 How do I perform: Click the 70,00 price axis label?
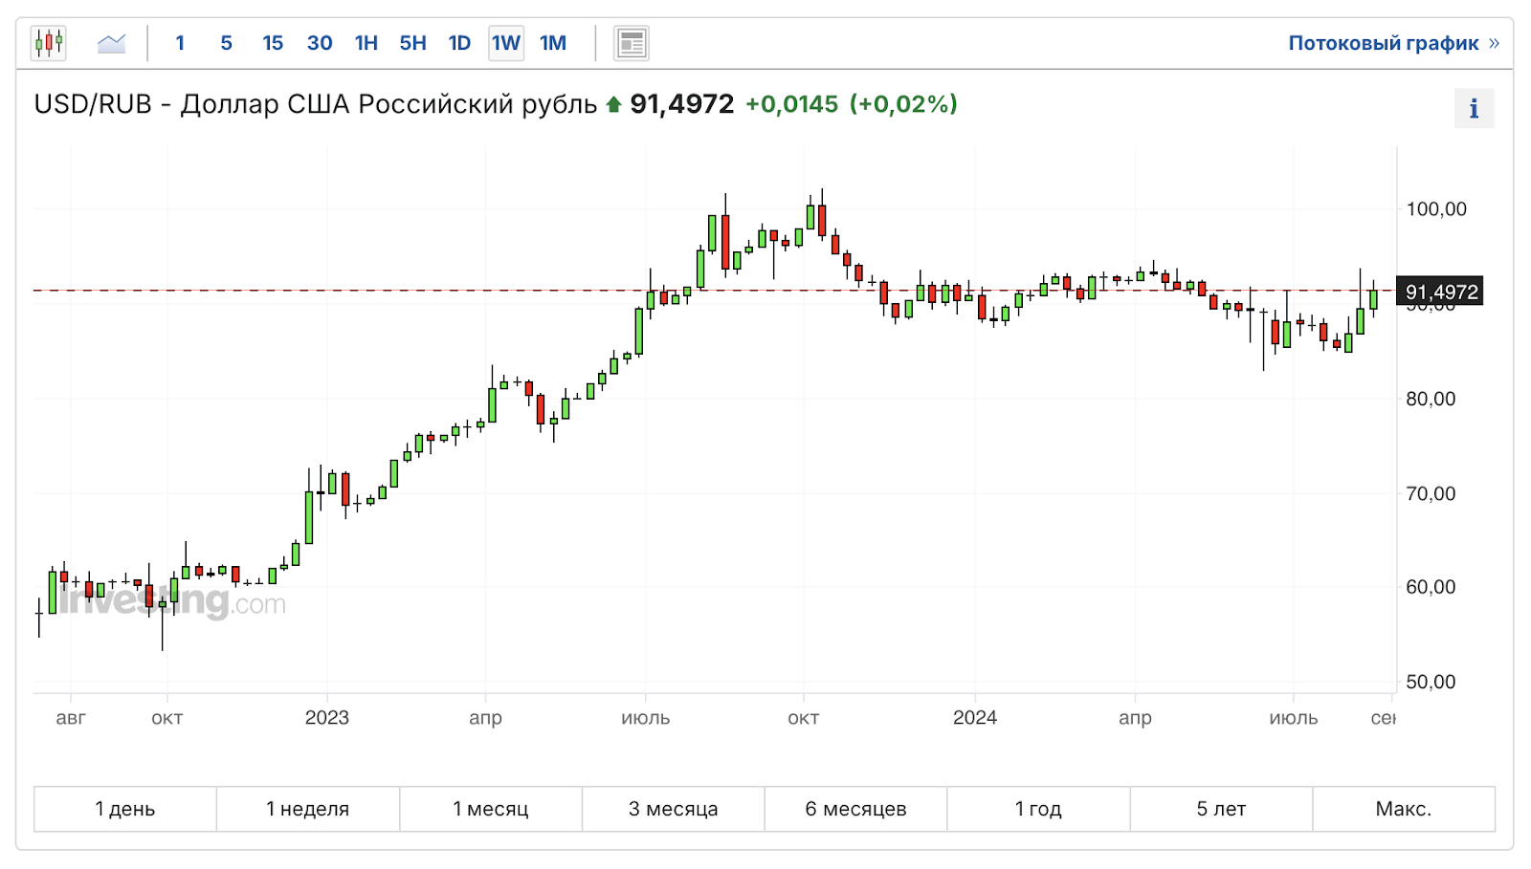(1431, 493)
